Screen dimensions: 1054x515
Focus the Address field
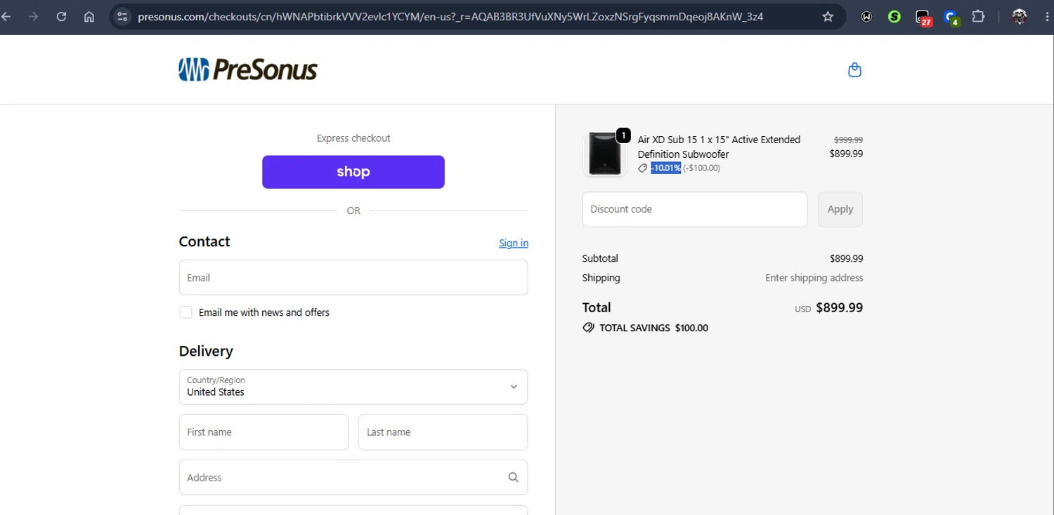(x=353, y=477)
